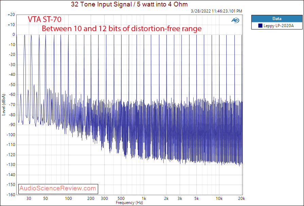Image resolution: width=304 pixels, height=206 pixels.
Task: Select the 'Between 10 and 12 bits' annotation
Action: (122, 28)
